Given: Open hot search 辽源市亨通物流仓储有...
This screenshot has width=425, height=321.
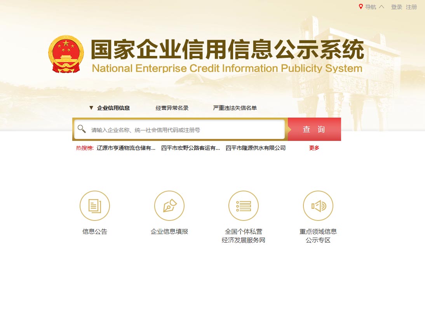Looking at the screenshot, I should coord(126,148).
